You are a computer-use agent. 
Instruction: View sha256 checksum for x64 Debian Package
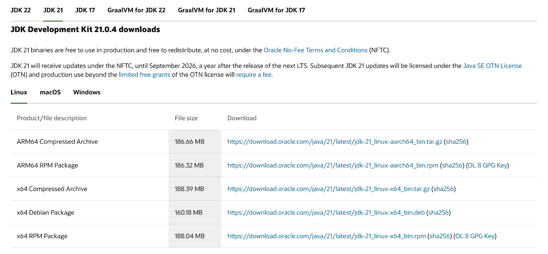click(438, 213)
